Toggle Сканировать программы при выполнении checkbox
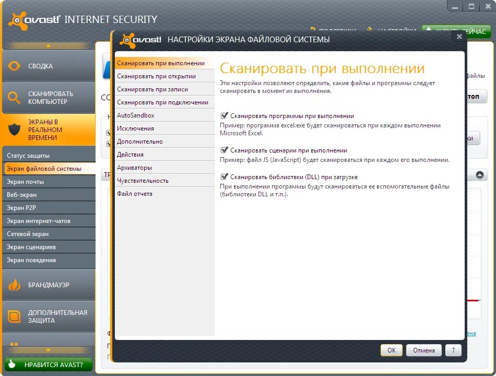 pyautogui.click(x=225, y=115)
